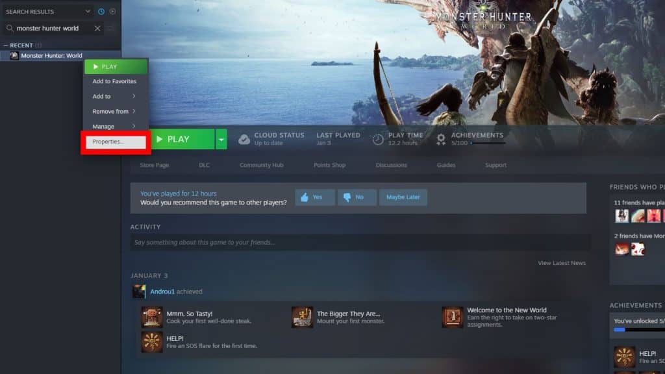Open the DLC tab
The image size is (665, 374).
point(204,165)
